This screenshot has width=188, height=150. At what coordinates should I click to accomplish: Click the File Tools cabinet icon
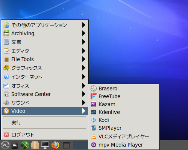coord(6,59)
